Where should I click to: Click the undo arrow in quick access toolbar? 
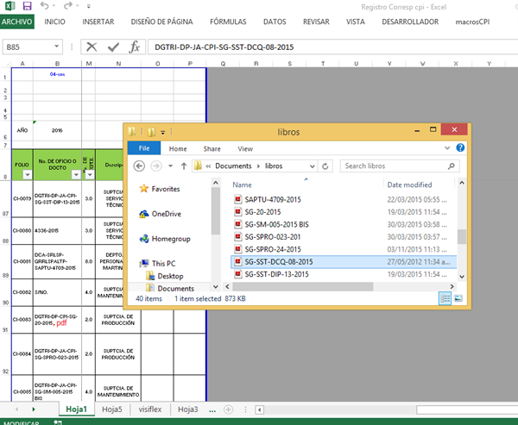[47, 6]
